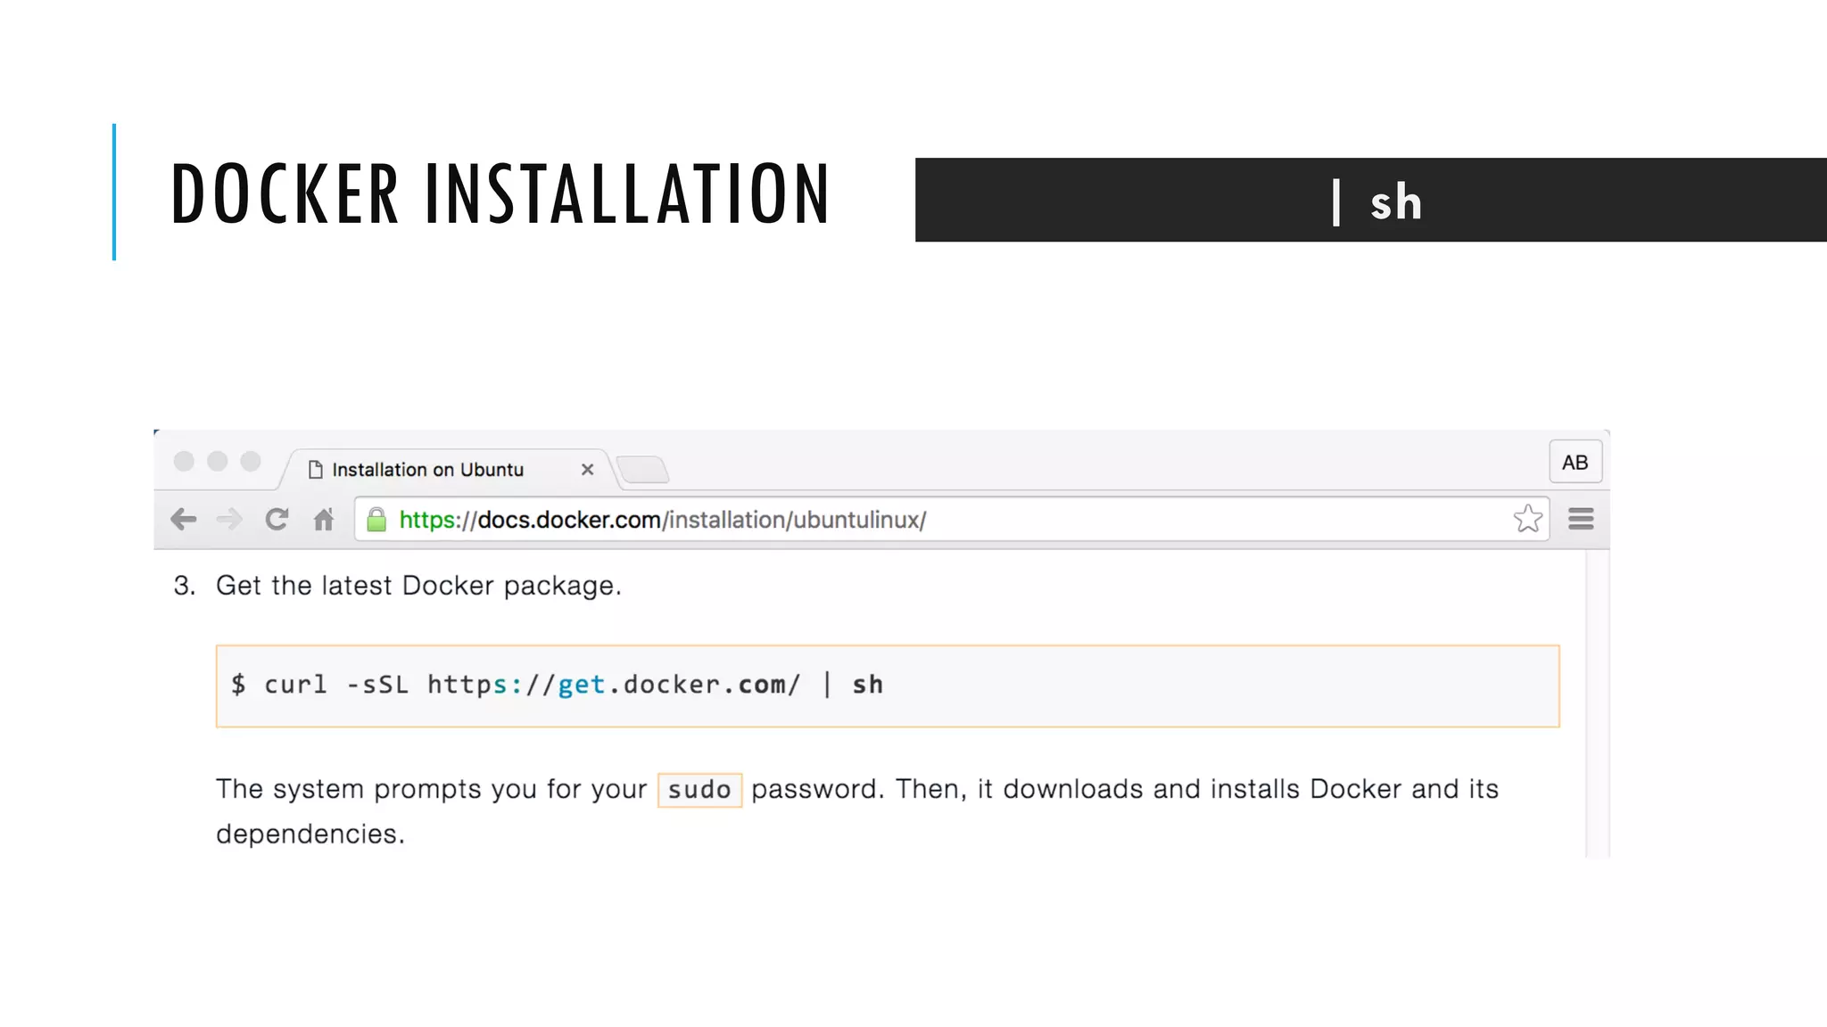Reload the page with the refresh icon

pos(277,519)
